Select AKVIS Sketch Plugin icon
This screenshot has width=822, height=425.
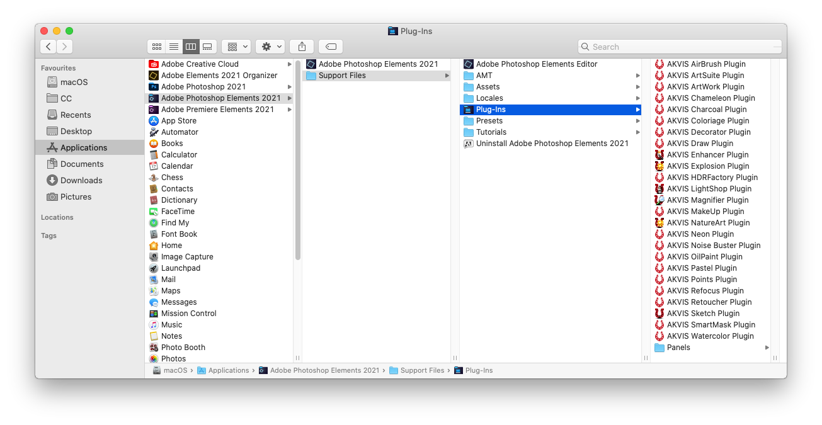click(x=659, y=314)
